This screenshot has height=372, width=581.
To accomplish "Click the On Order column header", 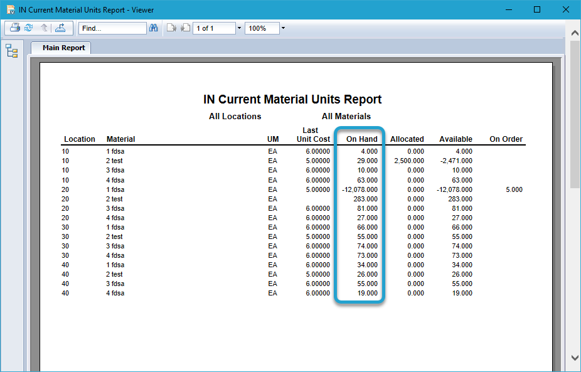I will 506,139.
